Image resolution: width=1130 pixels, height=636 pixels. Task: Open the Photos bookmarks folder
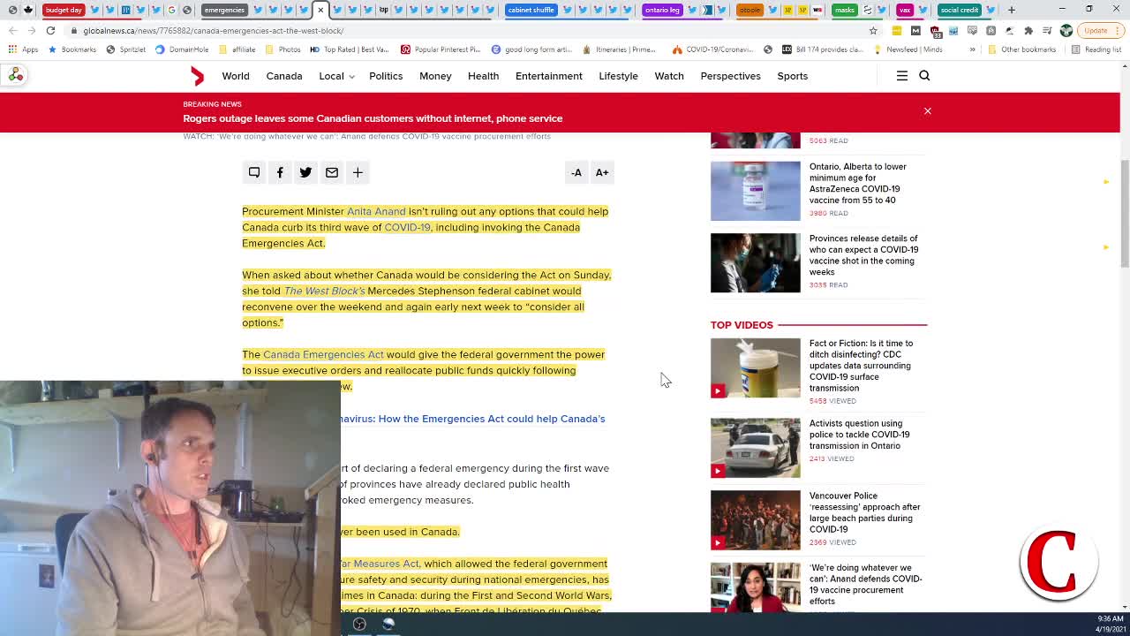(282, 49)
